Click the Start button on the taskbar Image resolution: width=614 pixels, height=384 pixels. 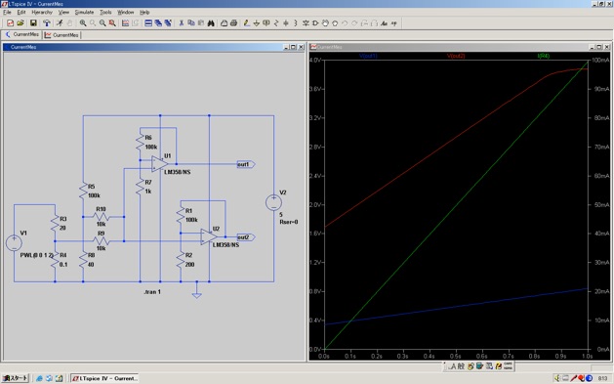tap(16, 378)
